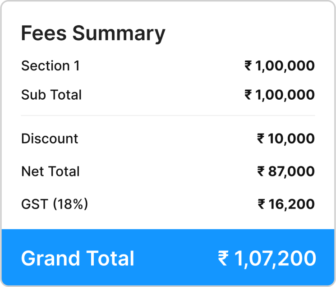Click the Sub Total amount value

tap(280, 95)
